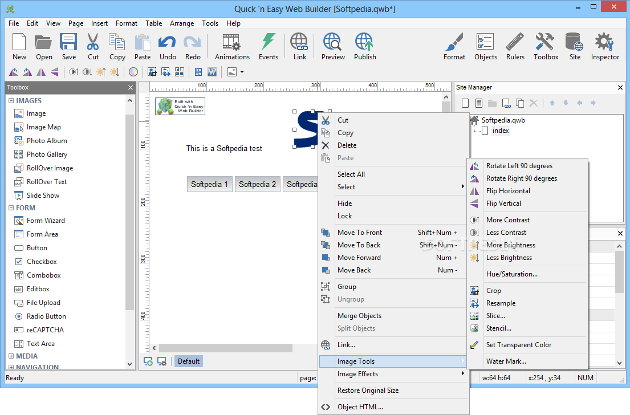
Task: Open the Objects panel icon
Action: 485,47
